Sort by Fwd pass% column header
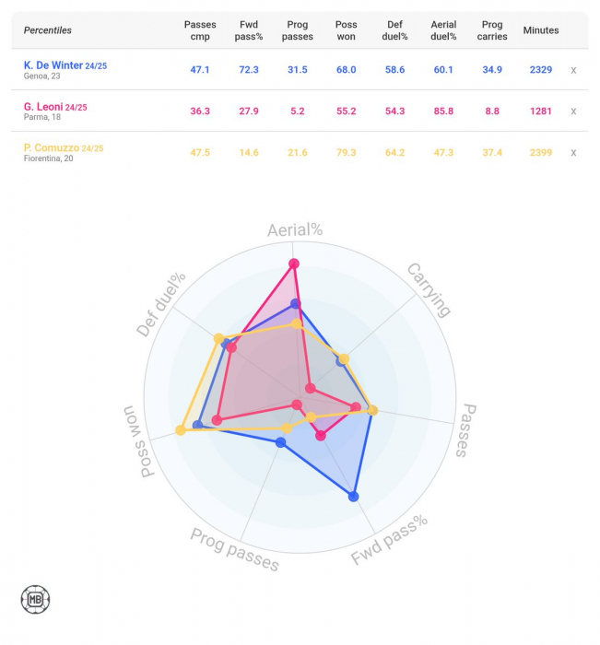The width and height of the screenshot is (600, 645). coord(249,30)
